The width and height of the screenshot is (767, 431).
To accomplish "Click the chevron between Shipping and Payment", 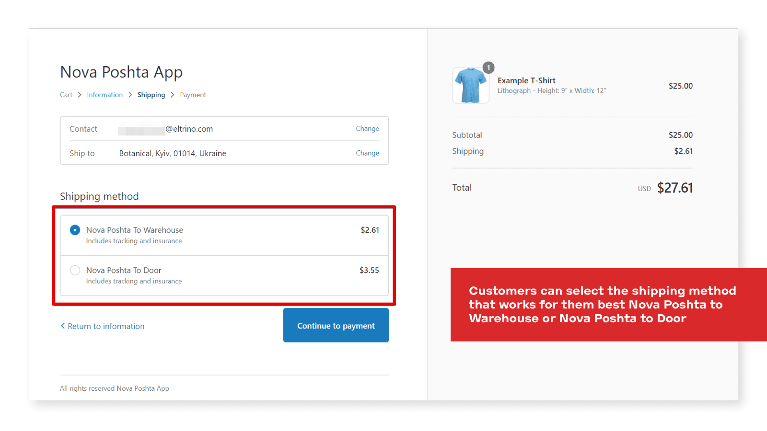I will pyautogui.click(x=173, y=95).
